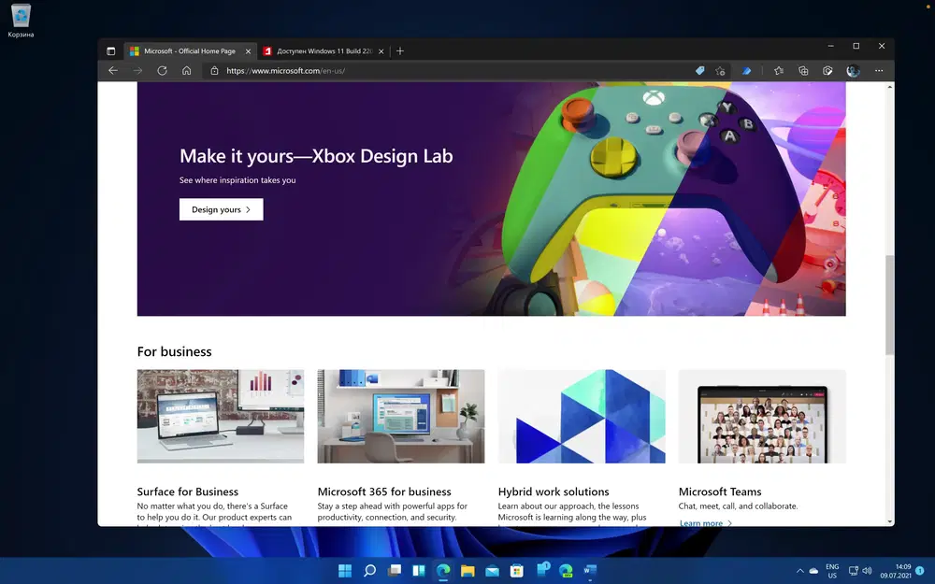
Task: Open the notification badge in tray
Action: [919, 571]
